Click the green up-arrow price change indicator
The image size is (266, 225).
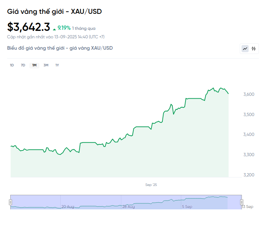(54, 28)
